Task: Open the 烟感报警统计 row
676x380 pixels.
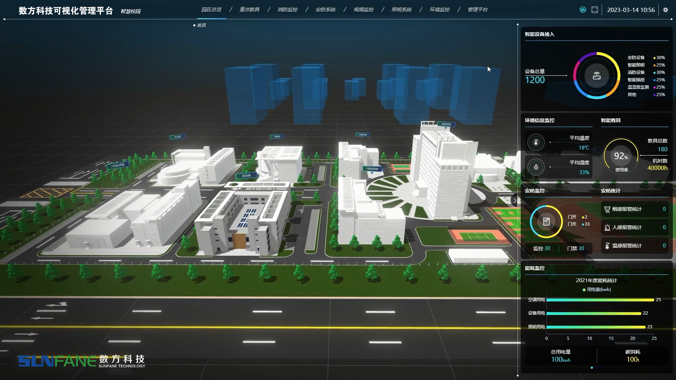Action: [635, 209]
